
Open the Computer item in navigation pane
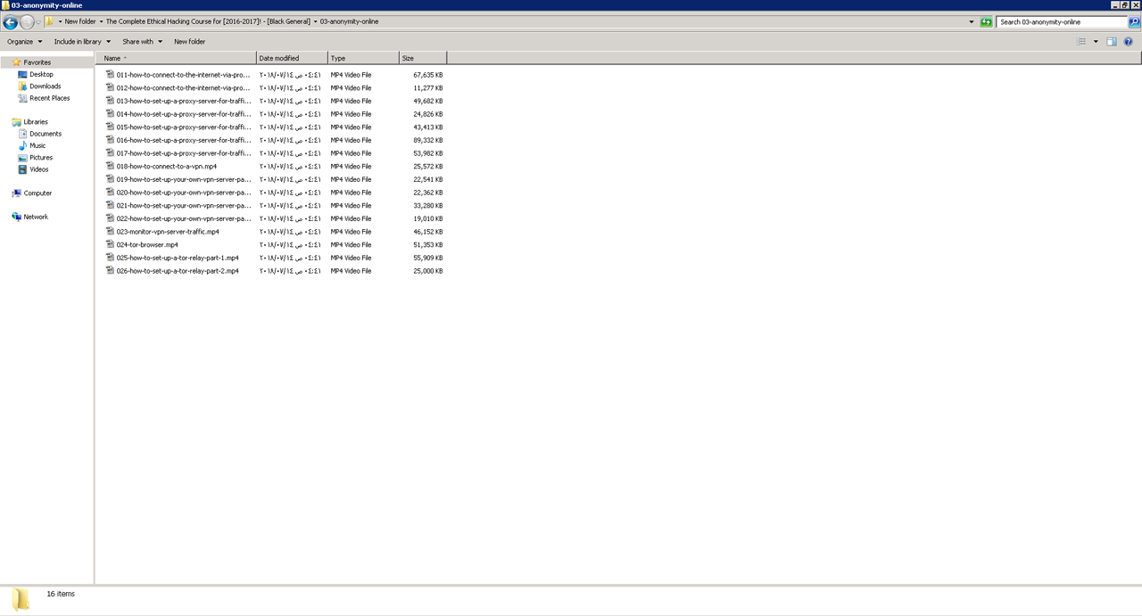[x=37, y=193]
